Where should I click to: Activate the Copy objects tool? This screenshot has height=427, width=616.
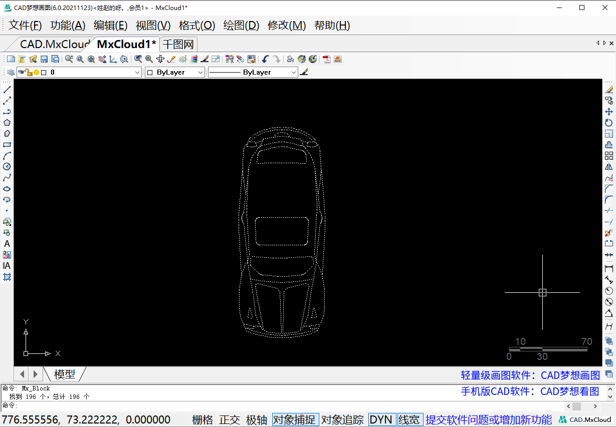[x=609, y=101]
